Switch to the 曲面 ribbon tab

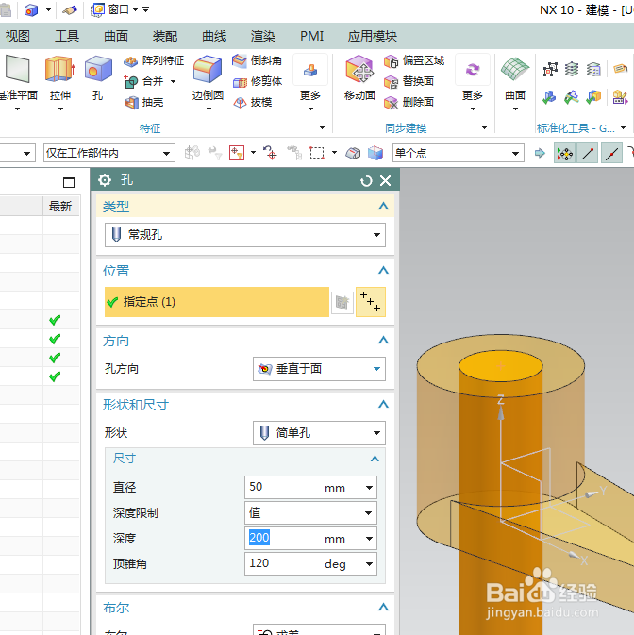click(116, 36)
